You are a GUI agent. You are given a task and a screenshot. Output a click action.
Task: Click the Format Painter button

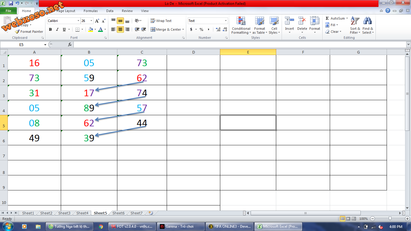tap(29, 32)
